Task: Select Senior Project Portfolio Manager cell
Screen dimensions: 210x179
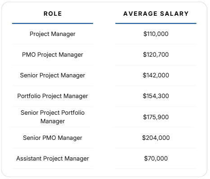Action: click(x=53, y=117)
